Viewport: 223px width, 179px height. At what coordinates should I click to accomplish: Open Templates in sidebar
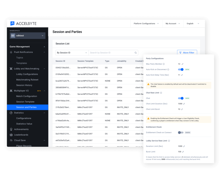21,63
